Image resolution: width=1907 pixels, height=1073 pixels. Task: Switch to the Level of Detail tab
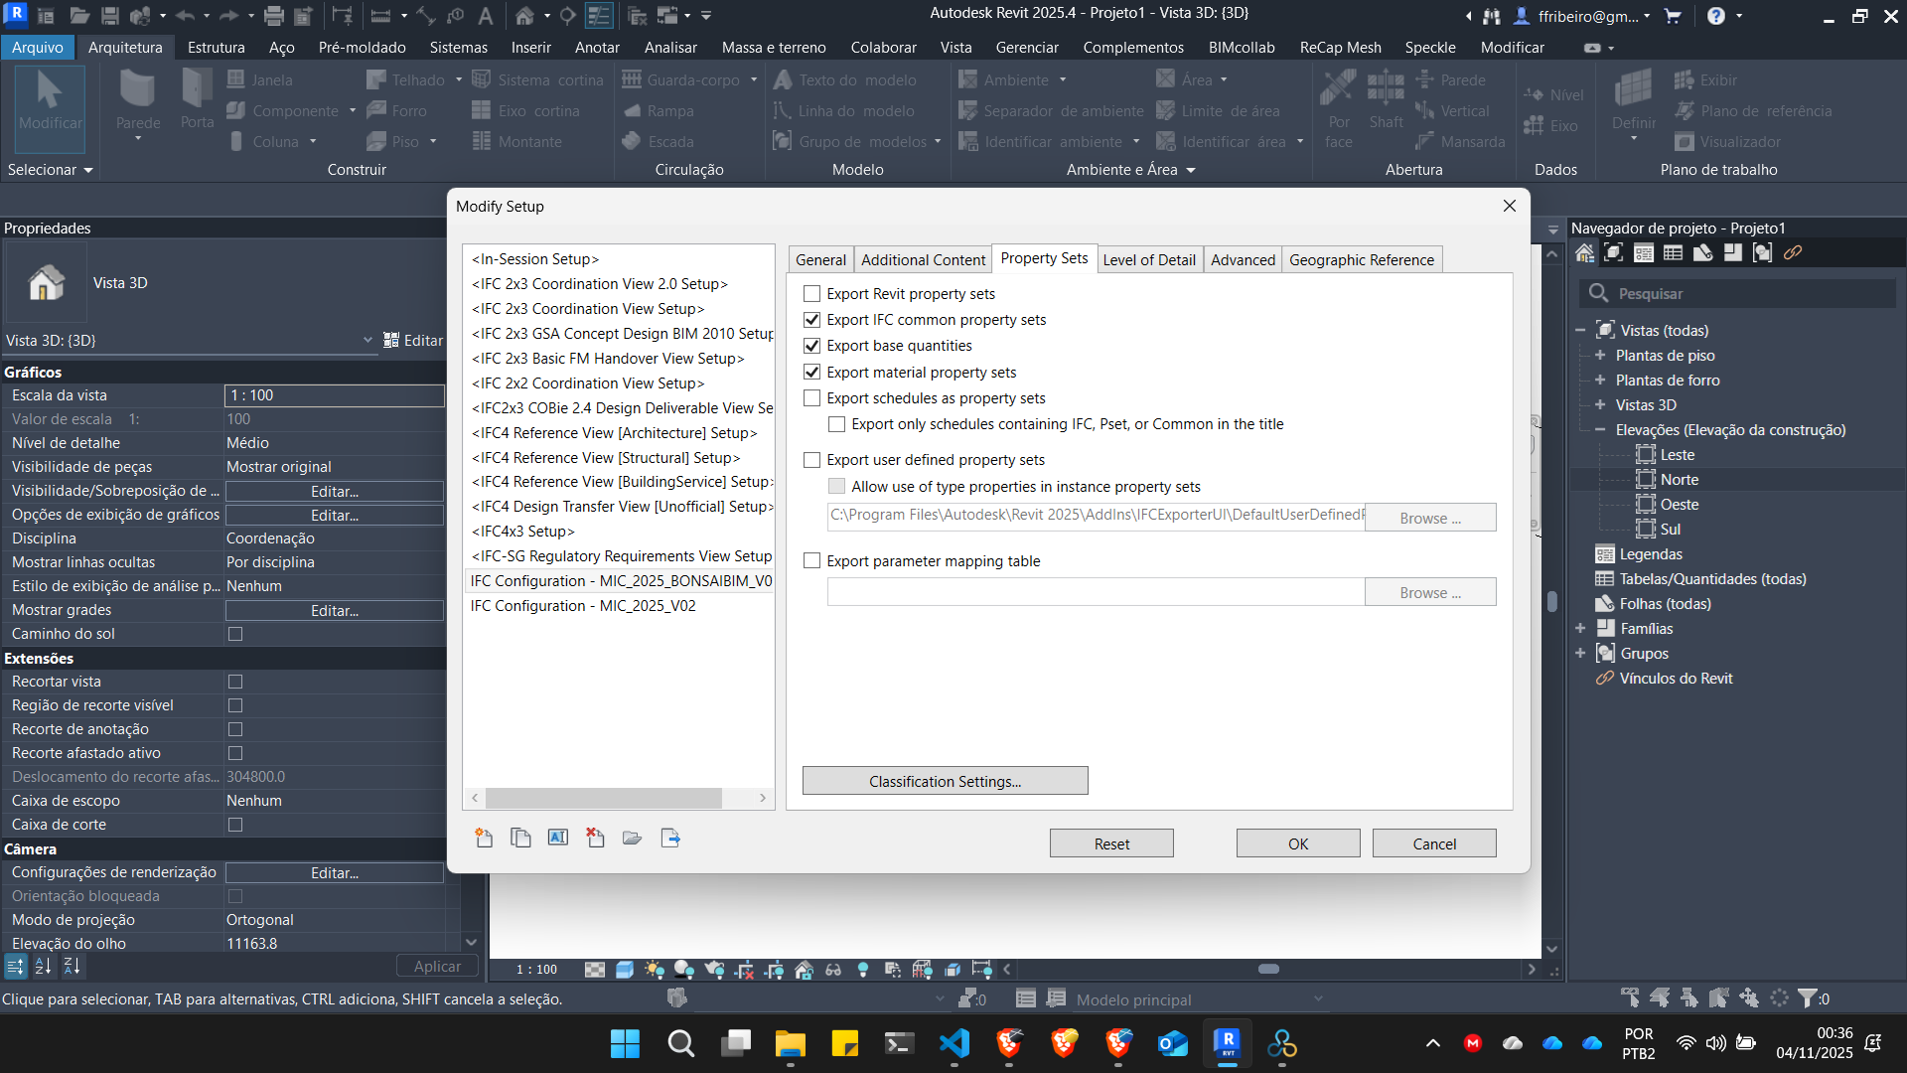click(x=1148, y=260)
